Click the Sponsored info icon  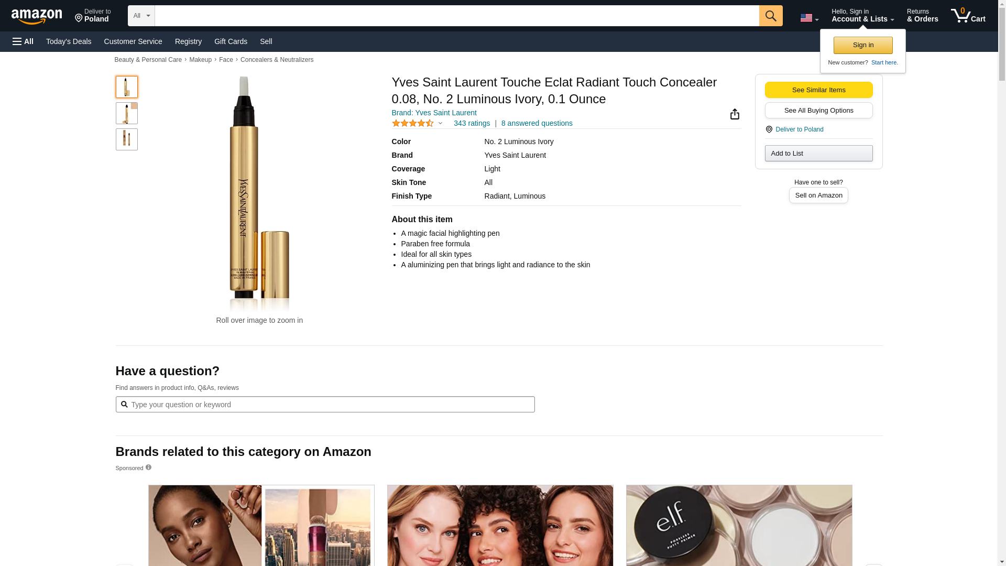click(x=148, y=467)
